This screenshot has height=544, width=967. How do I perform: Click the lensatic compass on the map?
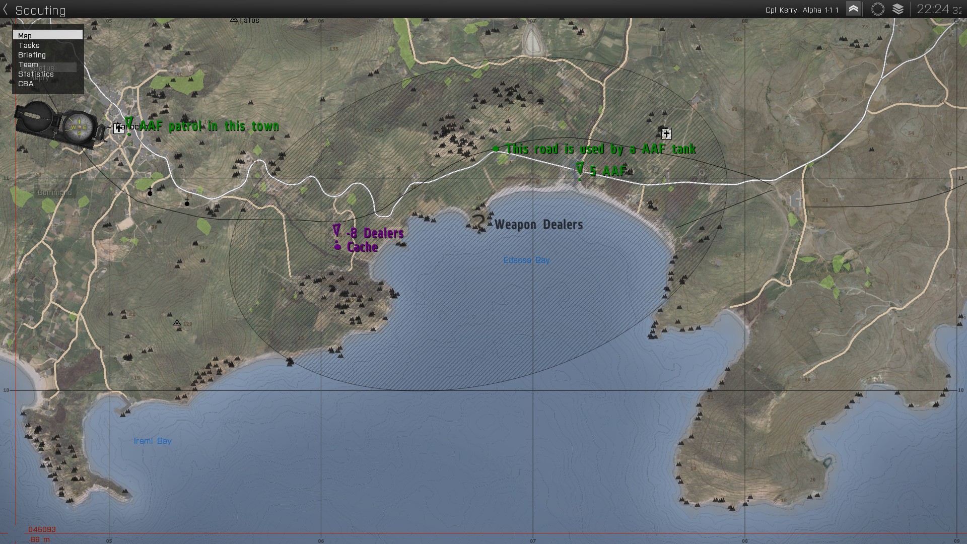59,125
